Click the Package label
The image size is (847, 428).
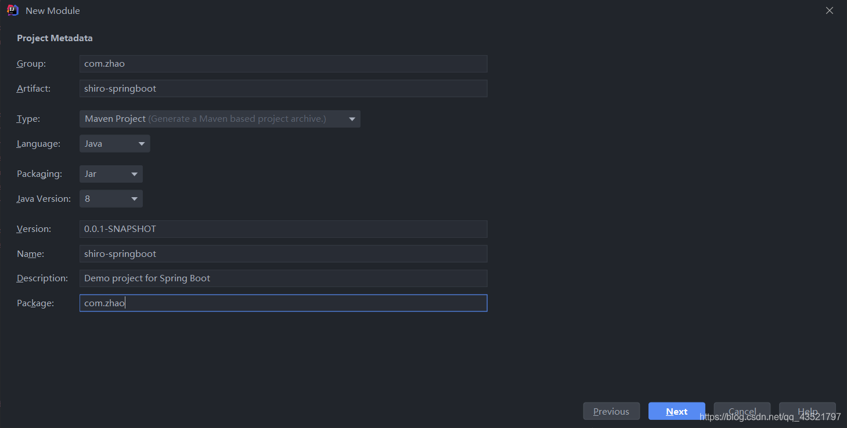[35, 303]
